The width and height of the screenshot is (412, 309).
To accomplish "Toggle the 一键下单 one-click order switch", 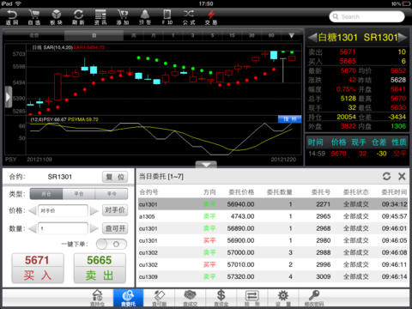I will (112, 244).
